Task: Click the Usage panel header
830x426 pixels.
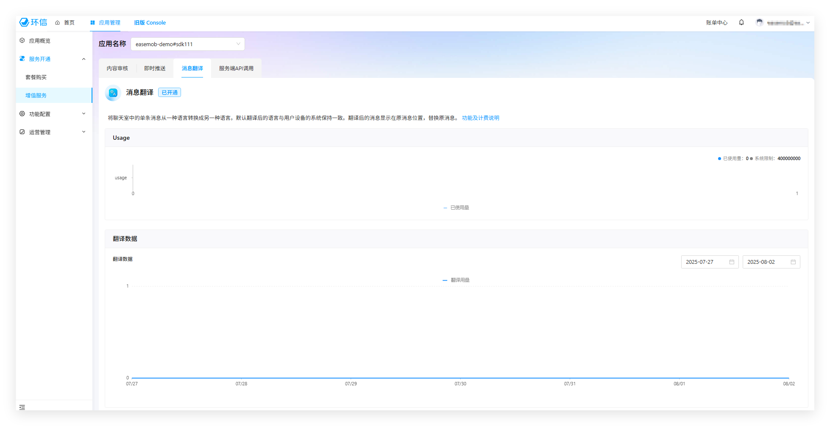Action: (457, 138)
